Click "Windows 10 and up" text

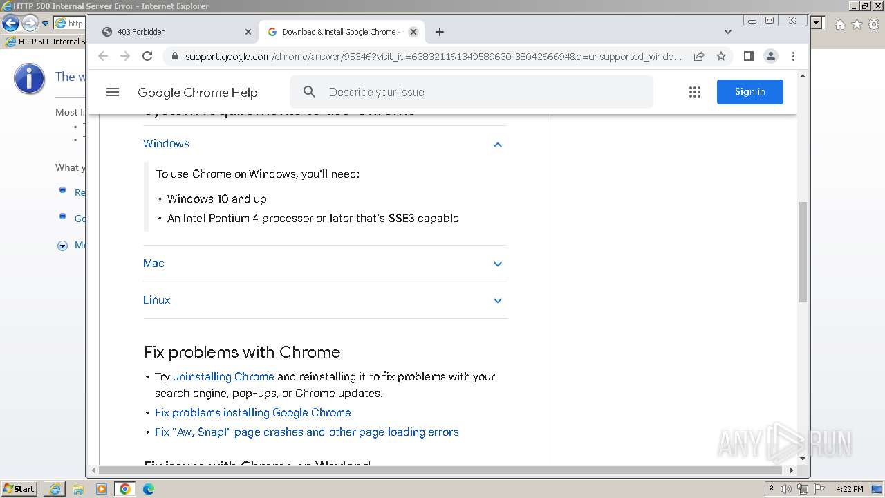pos(217,199)
